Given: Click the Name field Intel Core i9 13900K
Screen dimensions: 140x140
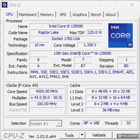Looking at the screenshot, I should coord(66,26).
